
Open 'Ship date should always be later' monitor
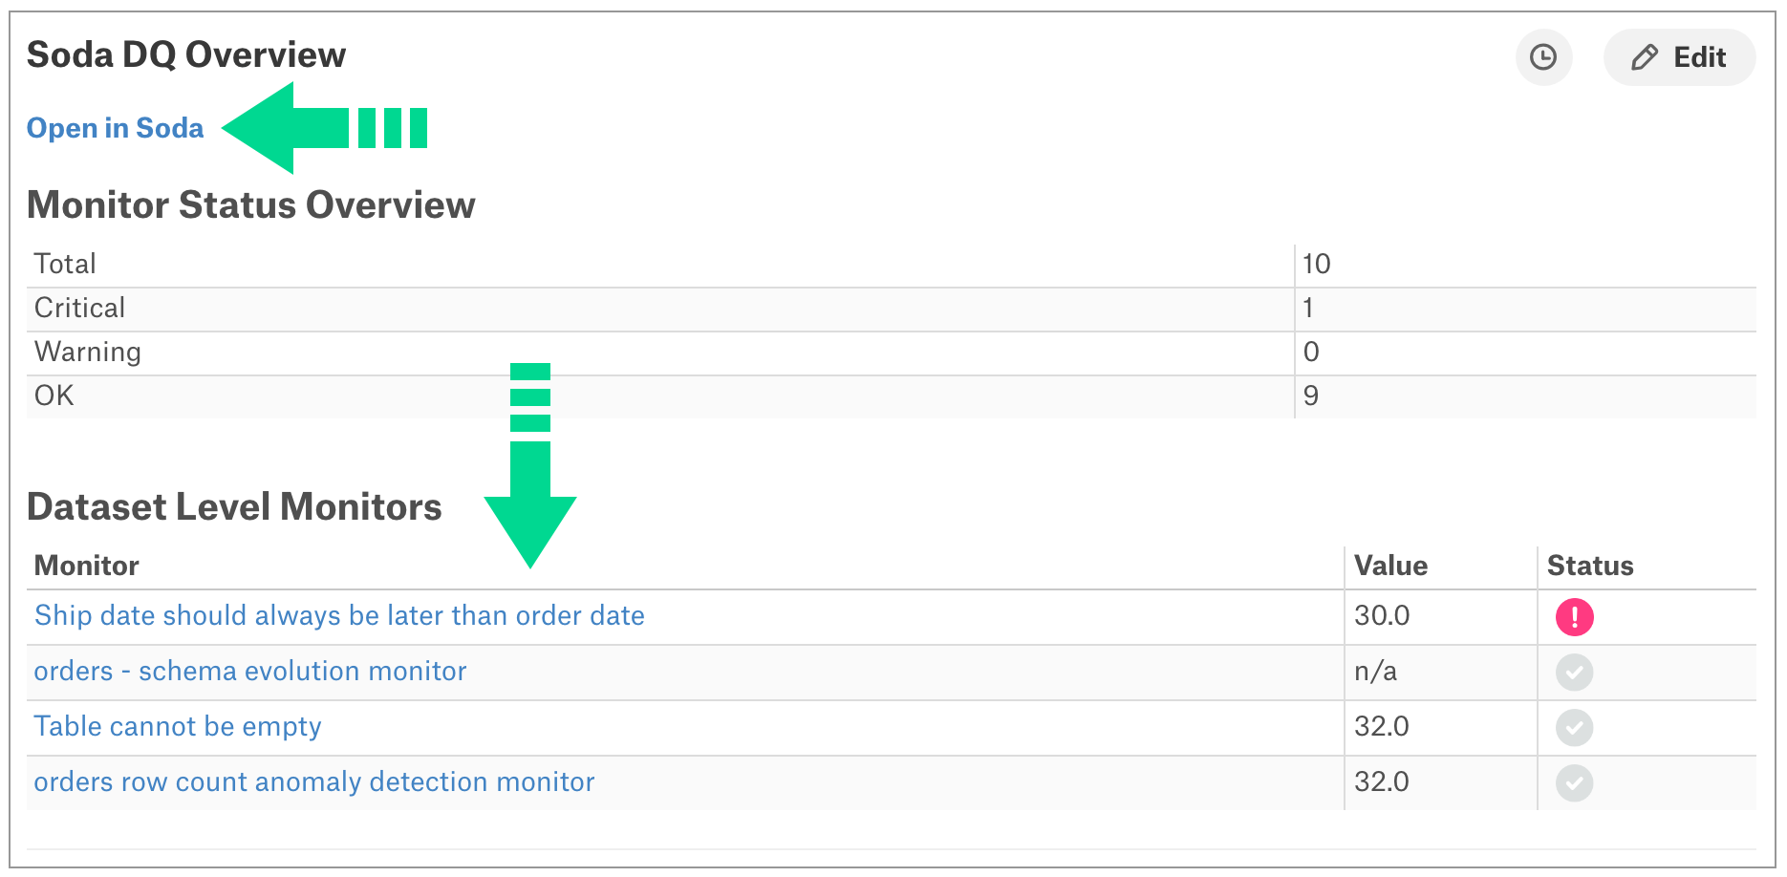339,615
